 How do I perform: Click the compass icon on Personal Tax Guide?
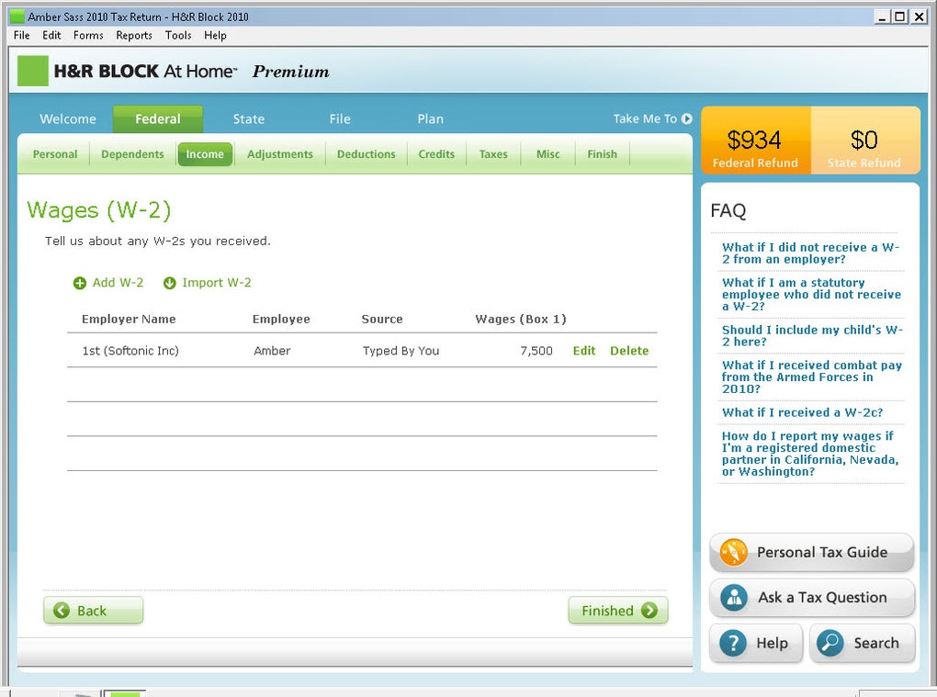point(734,552)
